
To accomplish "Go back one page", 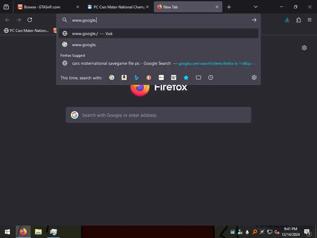I will point(7,20).
